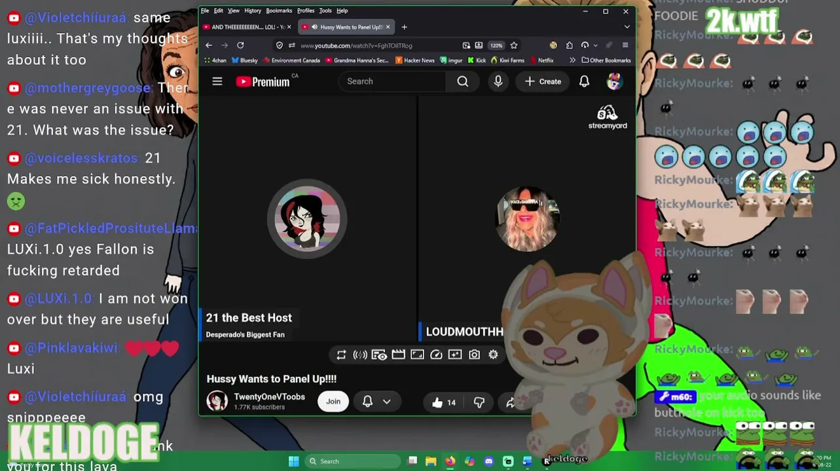The height and width of the screenshot is (471, 840).
Task: Open the Firefox extensions puzzle icon
Action: coord(570,45)
